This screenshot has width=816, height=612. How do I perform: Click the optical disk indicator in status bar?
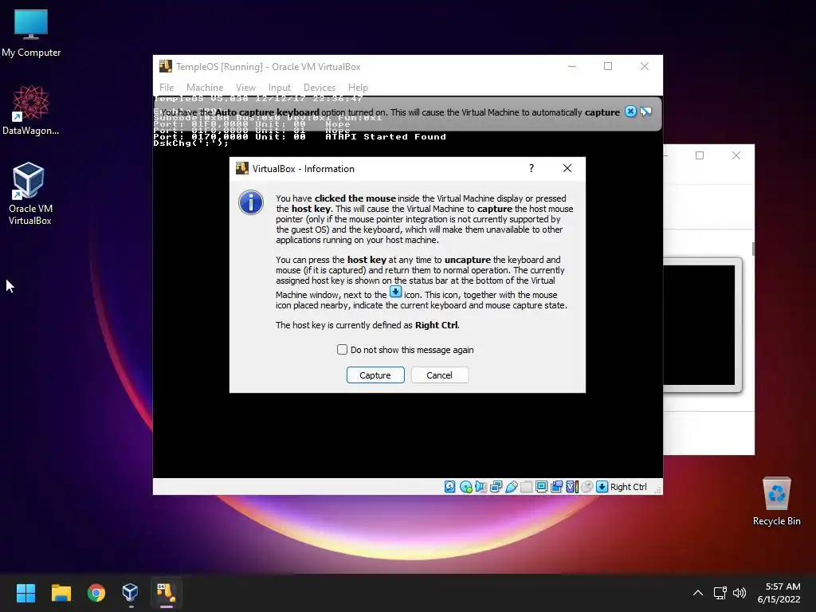[x=465, y=487]
